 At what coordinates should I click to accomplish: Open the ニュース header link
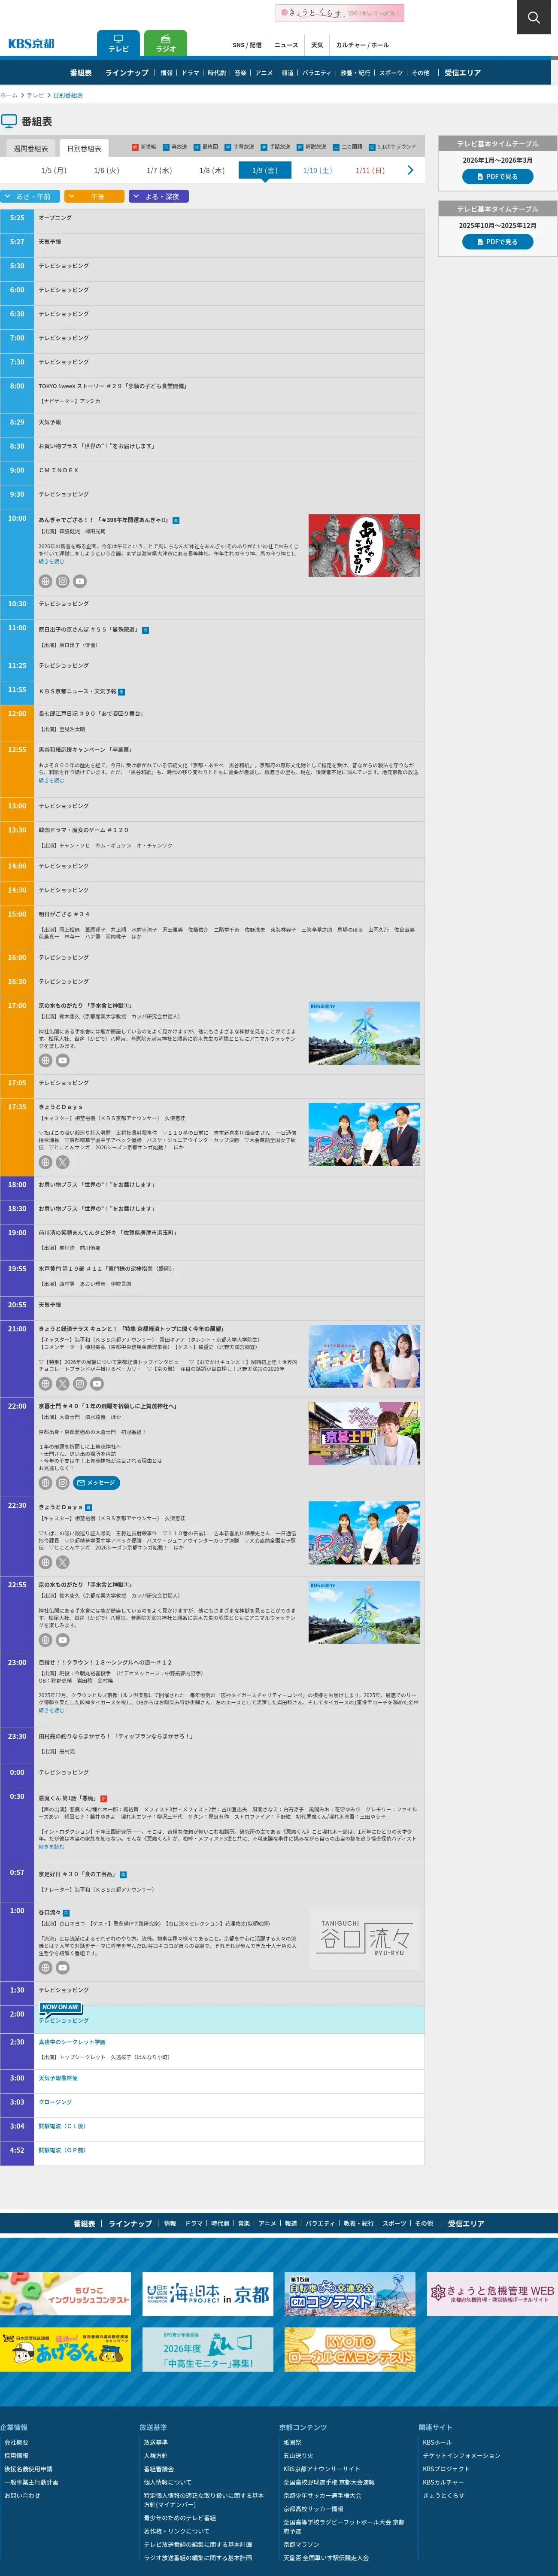[286, 45]
